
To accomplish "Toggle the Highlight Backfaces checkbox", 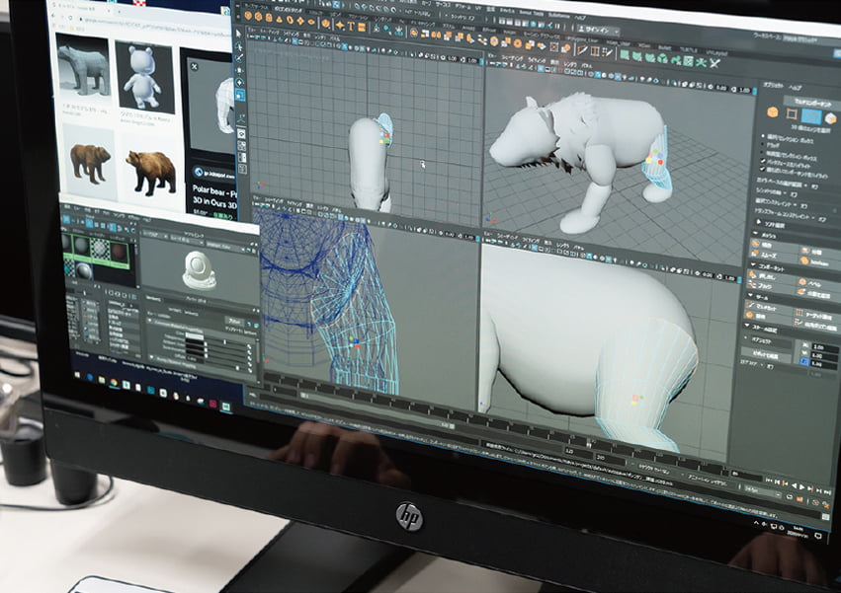I will click(x=763, y=160).
